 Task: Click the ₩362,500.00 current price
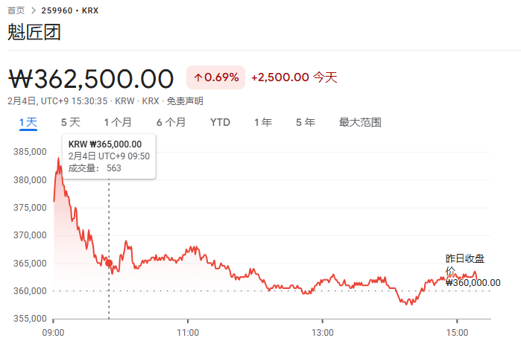click(91, 79)
